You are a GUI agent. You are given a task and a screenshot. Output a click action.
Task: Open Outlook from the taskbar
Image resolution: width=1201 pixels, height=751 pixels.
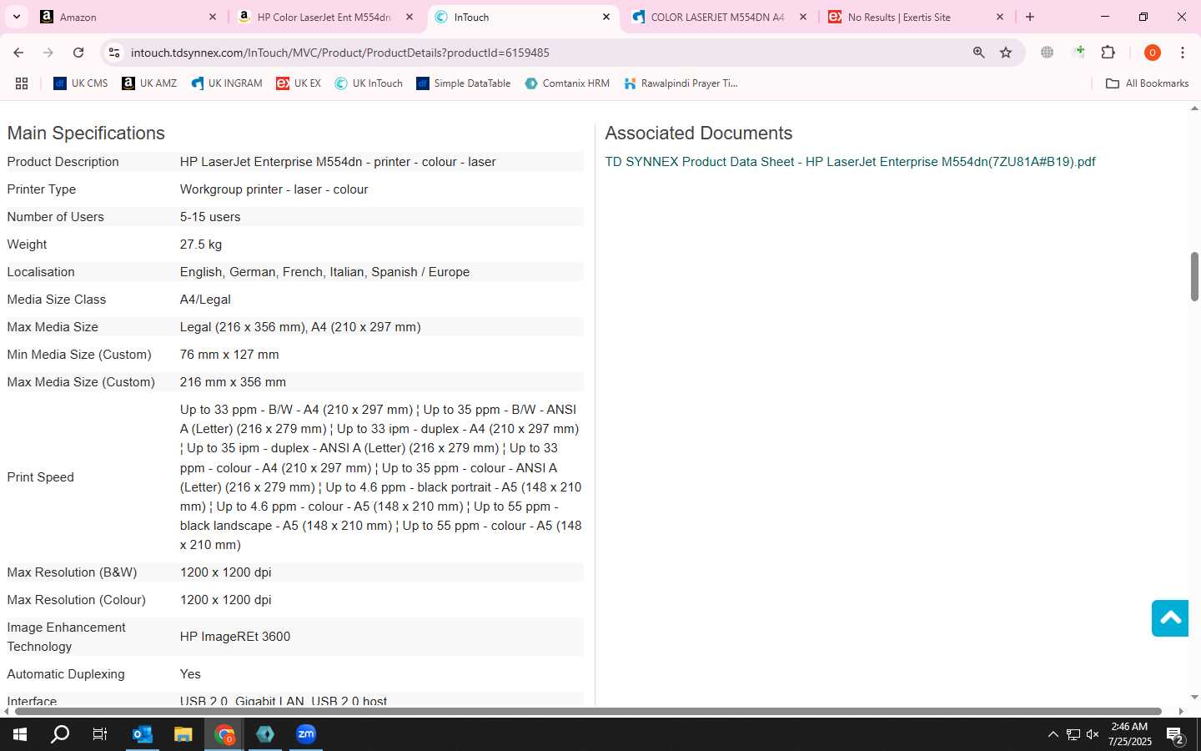click(x=143, y=734)
